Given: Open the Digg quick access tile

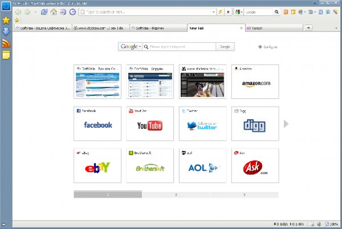Looking at the screenshot, I should click(255, 123).
